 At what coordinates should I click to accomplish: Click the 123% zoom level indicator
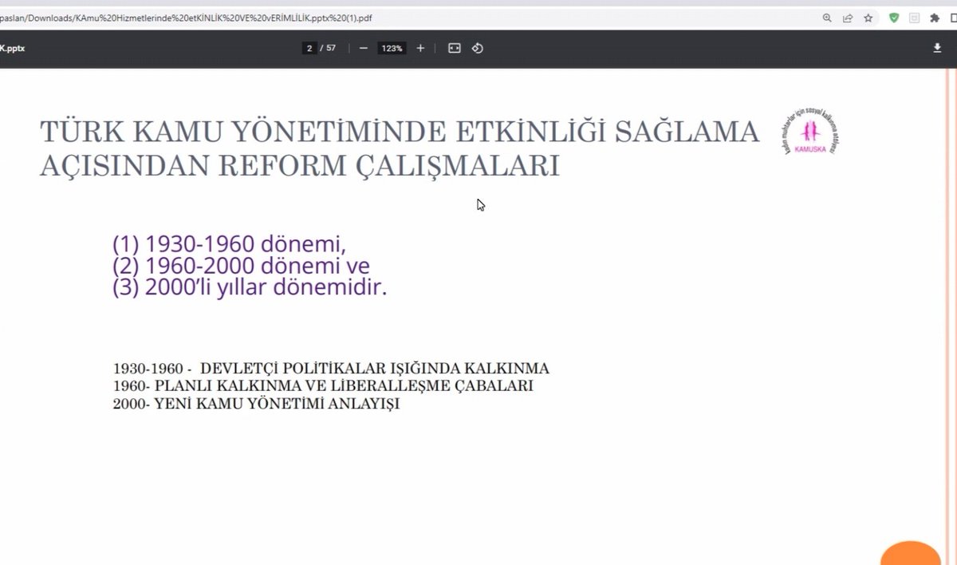(392, 48)
